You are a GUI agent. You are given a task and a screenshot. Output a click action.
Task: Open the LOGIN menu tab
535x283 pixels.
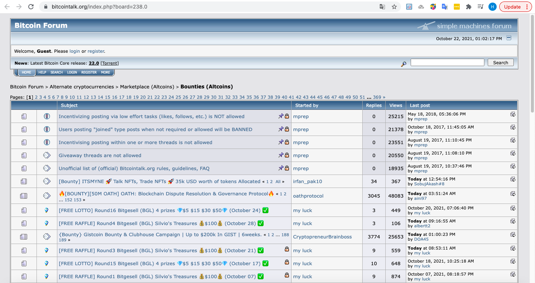pos(72,72)
